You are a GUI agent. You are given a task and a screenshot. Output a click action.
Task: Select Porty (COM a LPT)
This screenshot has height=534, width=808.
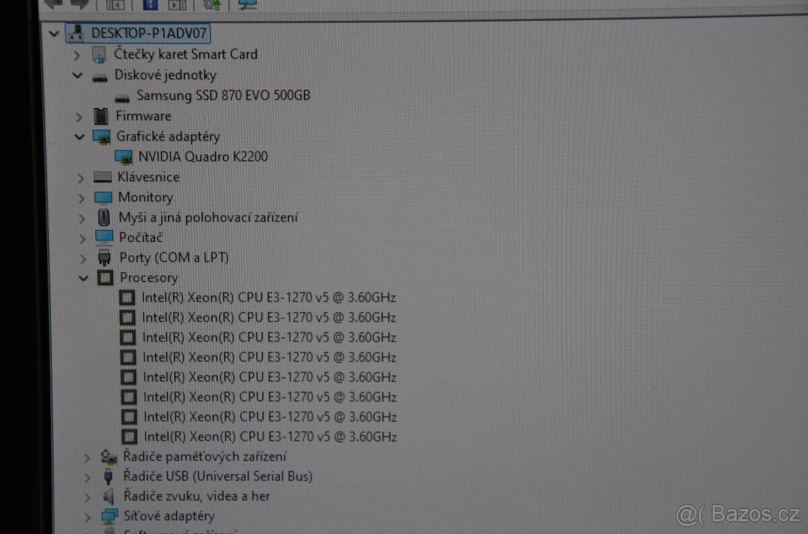coord(174,258)
